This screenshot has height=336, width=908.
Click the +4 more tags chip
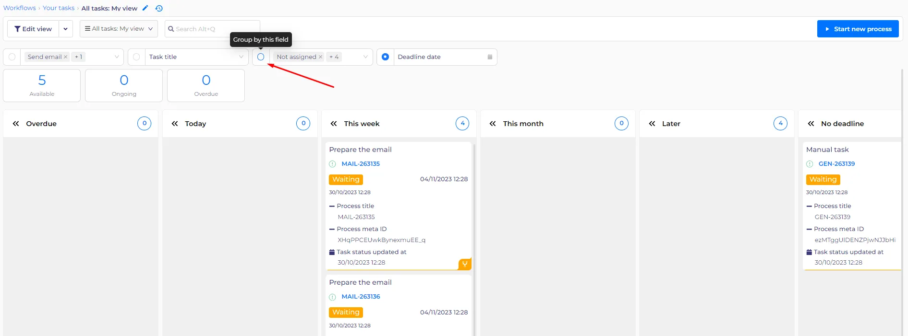334,57
